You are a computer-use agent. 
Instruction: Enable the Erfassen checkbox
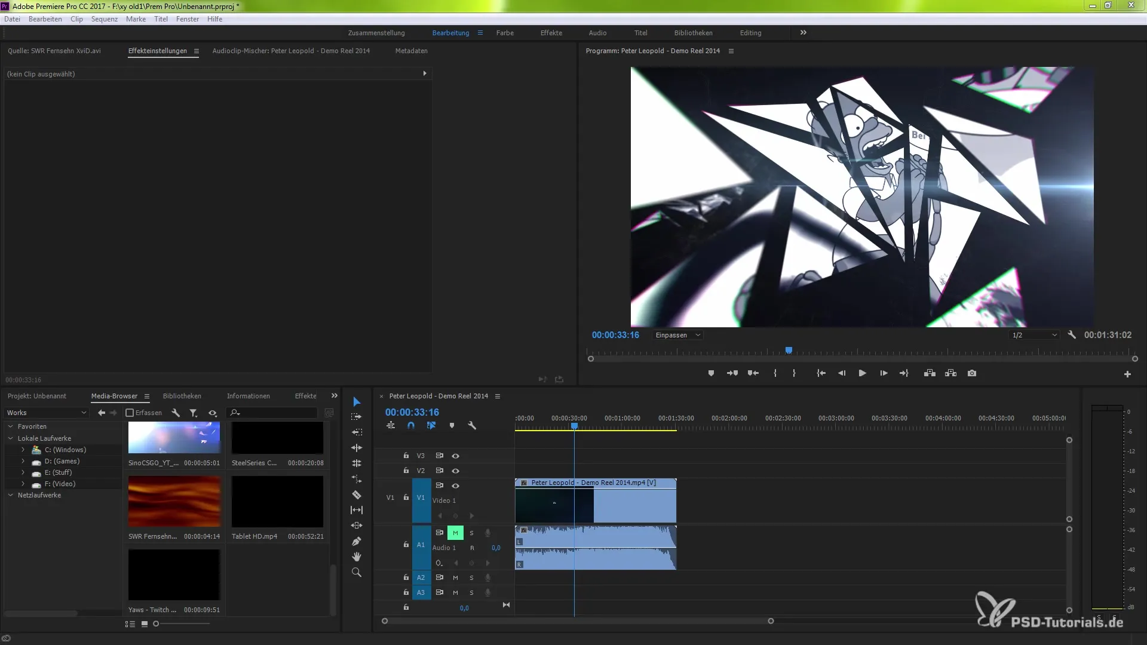point(130,413)
